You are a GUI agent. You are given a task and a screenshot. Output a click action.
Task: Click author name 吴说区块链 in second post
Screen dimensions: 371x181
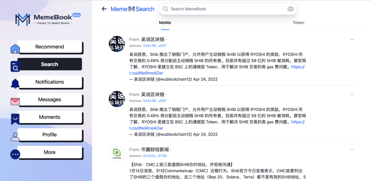153,94
